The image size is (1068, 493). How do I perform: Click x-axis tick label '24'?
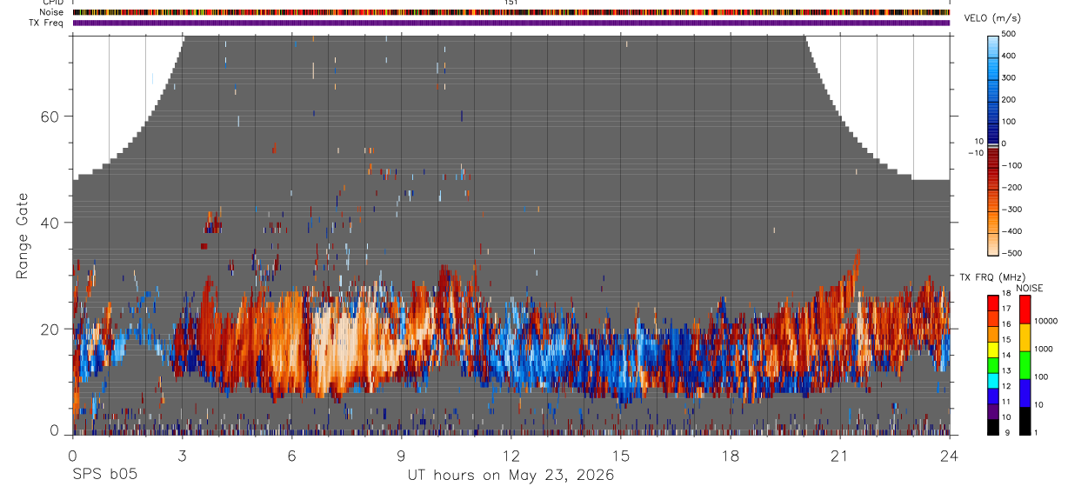[x=950, y=456]
